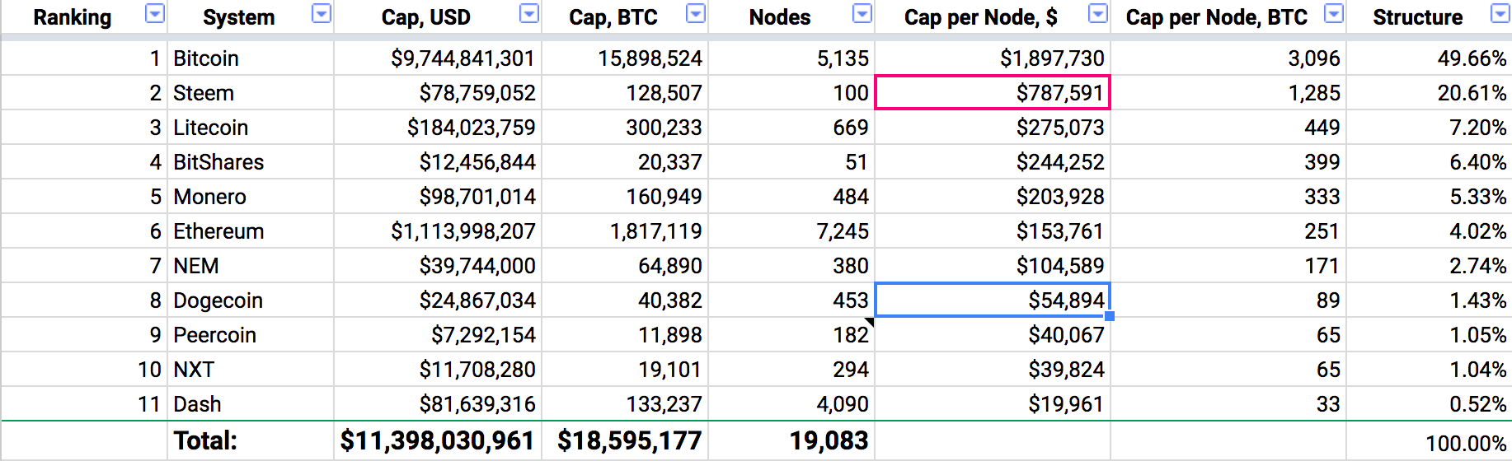Select the Monero system cell
Viewport: 1512px width, 461px height.
[251, 197]
